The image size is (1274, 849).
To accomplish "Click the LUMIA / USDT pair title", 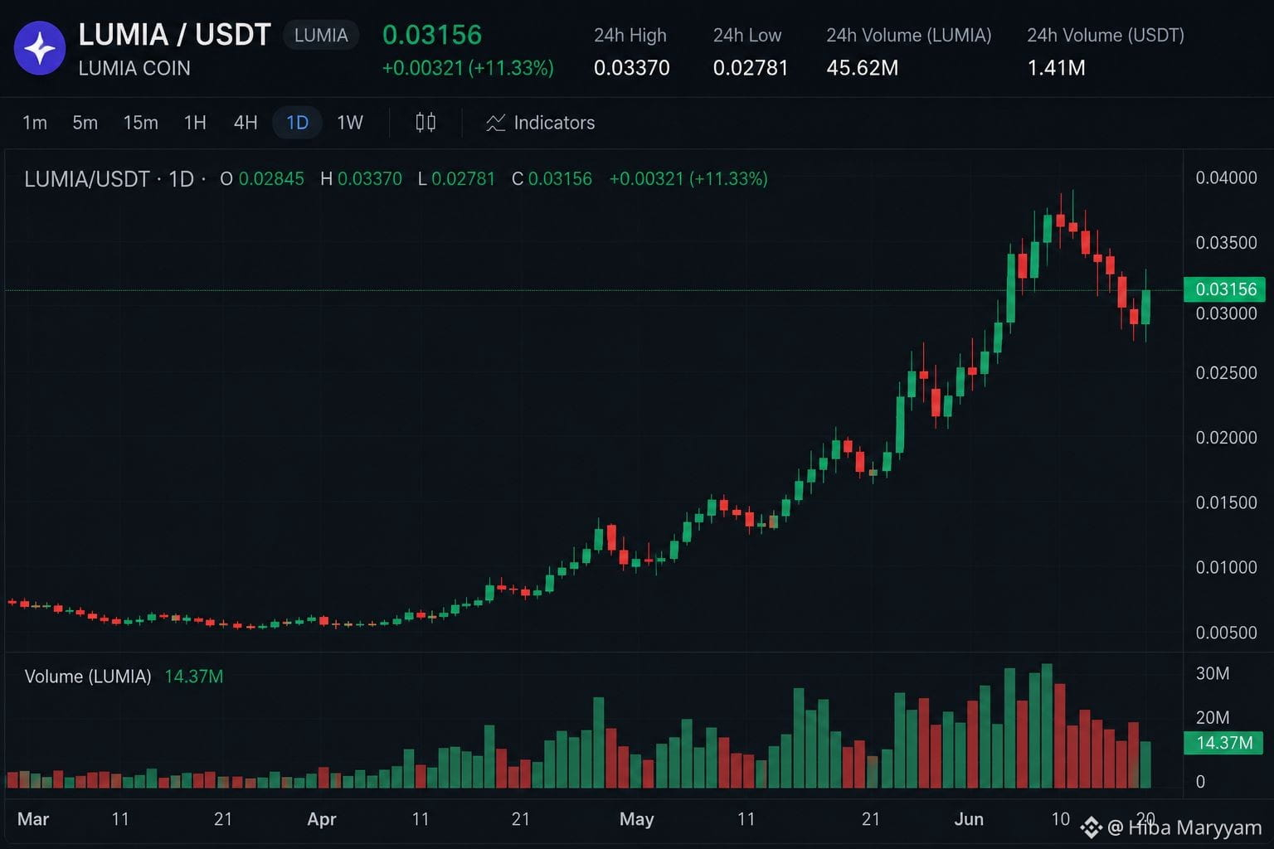I will [175, 35].
